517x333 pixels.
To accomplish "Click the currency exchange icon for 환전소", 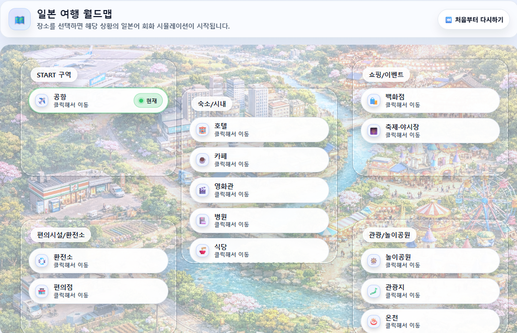I will coord(42,261).
